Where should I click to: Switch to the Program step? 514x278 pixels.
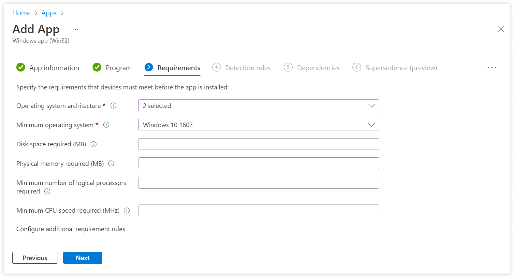tap(112, 68)
